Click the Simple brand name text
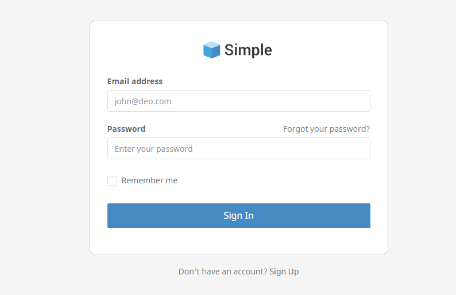The width and height of the screenshot is (456, 295). [x=248, y=50]
